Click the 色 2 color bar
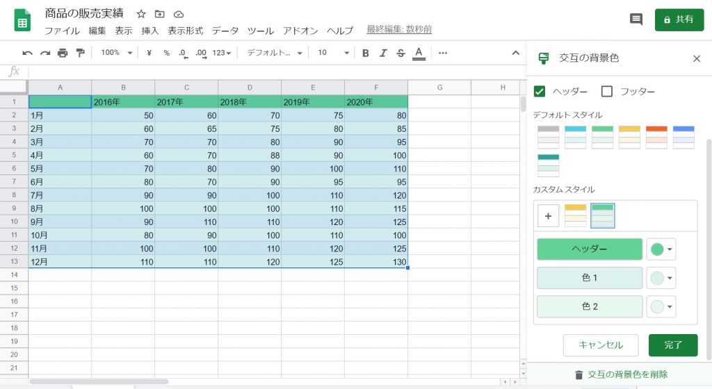Image resolution: width=712 pixels, height=389 pixels. [590, 307]
